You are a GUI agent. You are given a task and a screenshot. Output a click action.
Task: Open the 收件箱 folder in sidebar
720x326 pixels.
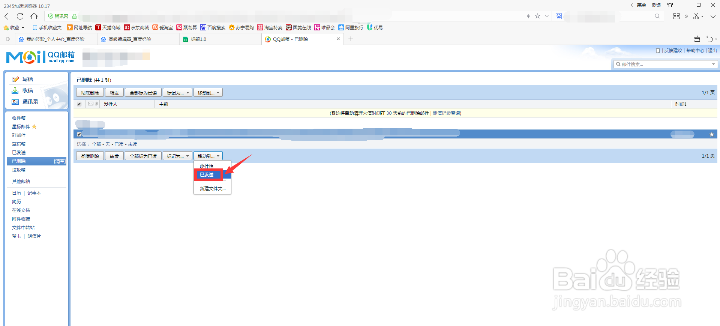point(19,118)
